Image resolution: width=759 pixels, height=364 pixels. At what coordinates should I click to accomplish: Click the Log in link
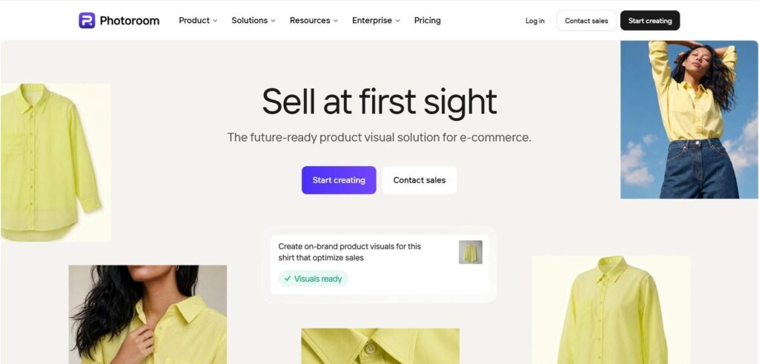tap(535, 21)
